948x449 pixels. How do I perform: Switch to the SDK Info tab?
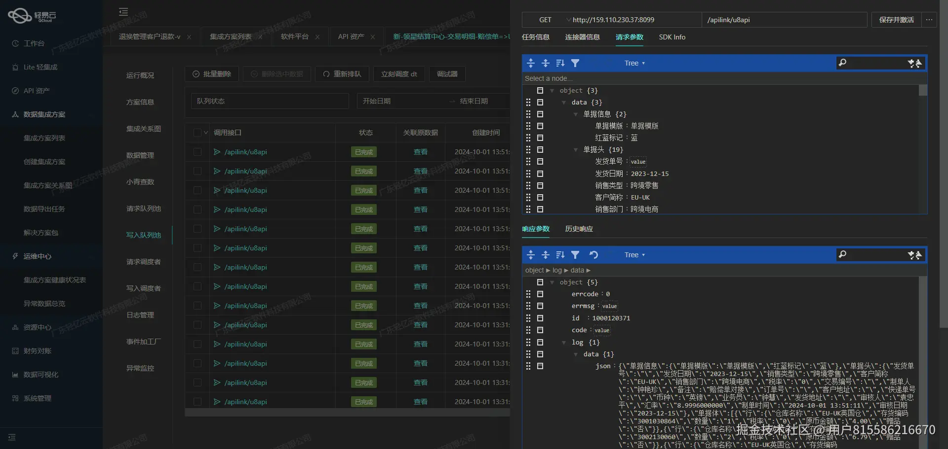pos(672,37)
